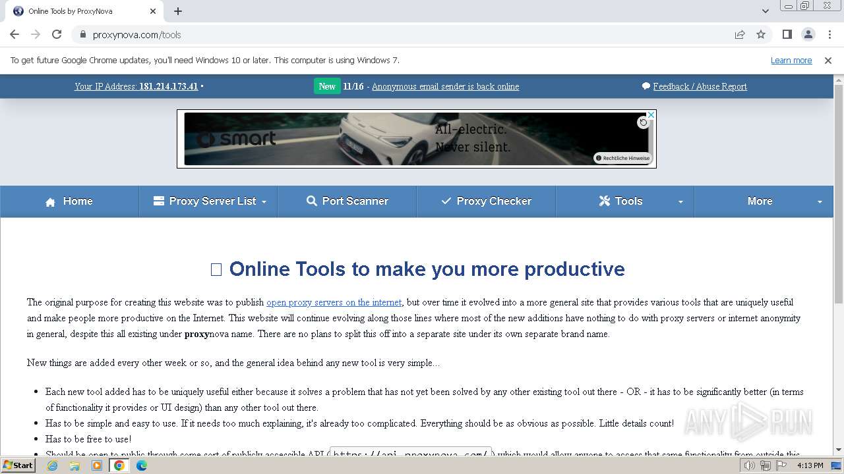This screenshot has width=844, height=474.
Task: Go to Home menu item
Action: (69, 201)
